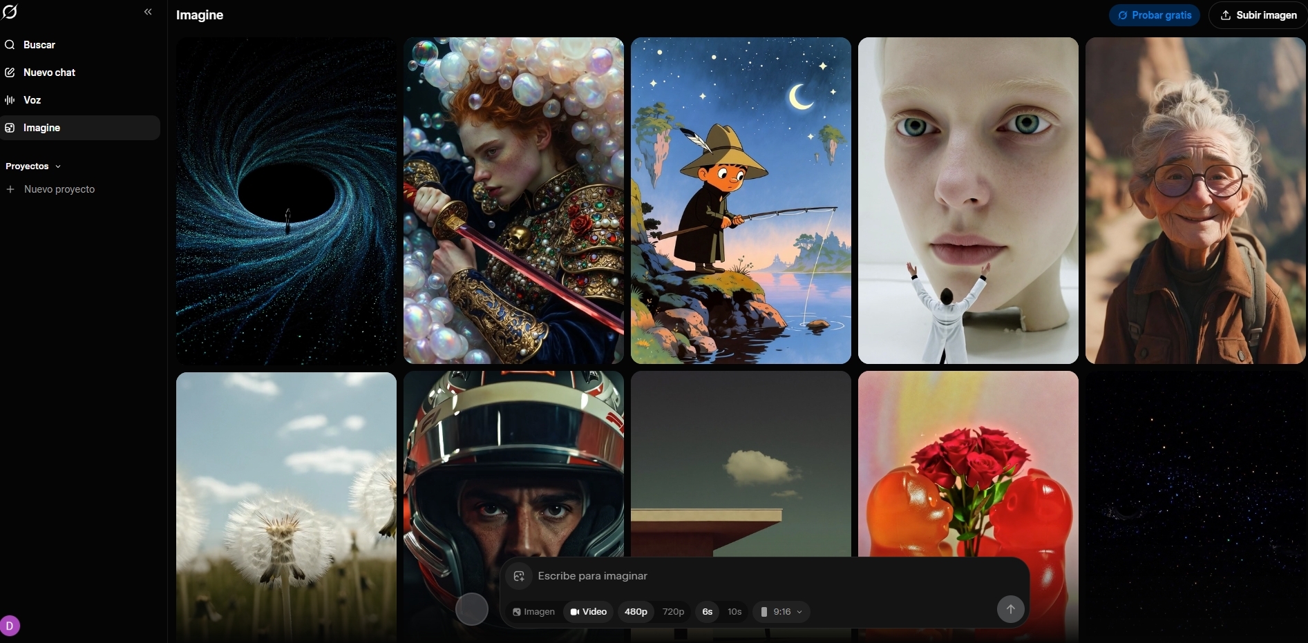The width and height of the screenshot is (1308, 643).
Task: Select 480p resolution option
Action: [636, 612]
